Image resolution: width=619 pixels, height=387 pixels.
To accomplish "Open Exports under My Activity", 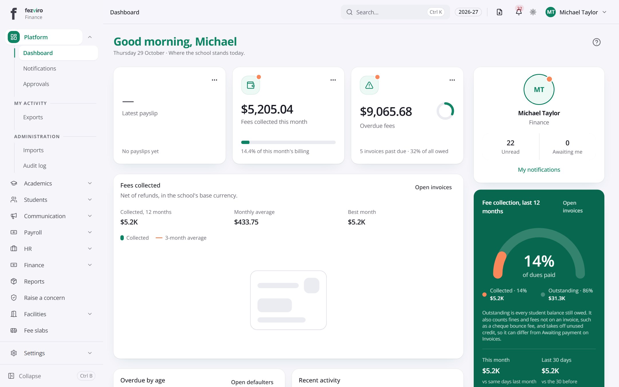I will 33,117.
